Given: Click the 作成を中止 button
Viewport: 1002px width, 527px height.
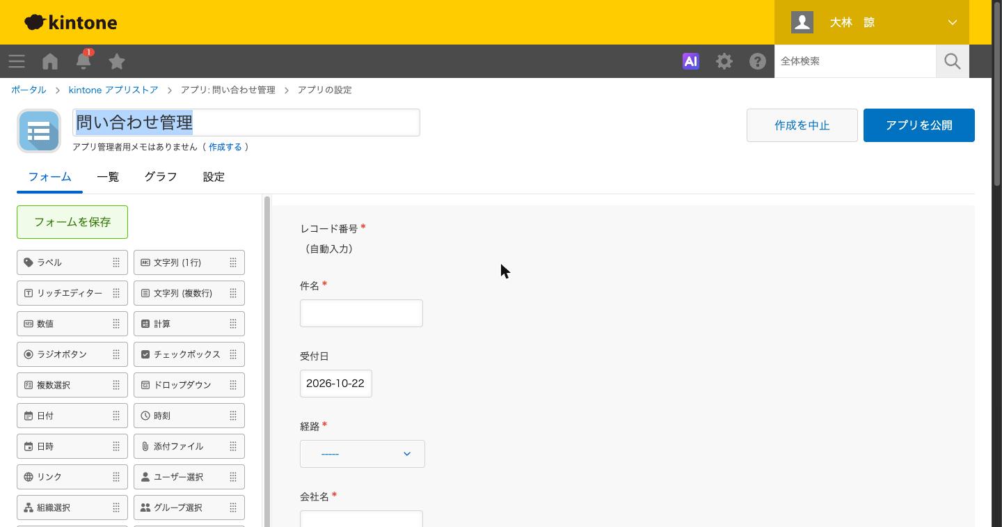Looking at the screenshot, I should (802, 125).
